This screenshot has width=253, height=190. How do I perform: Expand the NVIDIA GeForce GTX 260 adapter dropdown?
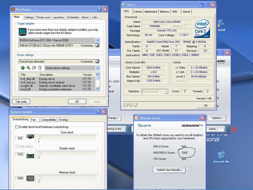pos(98,40)
